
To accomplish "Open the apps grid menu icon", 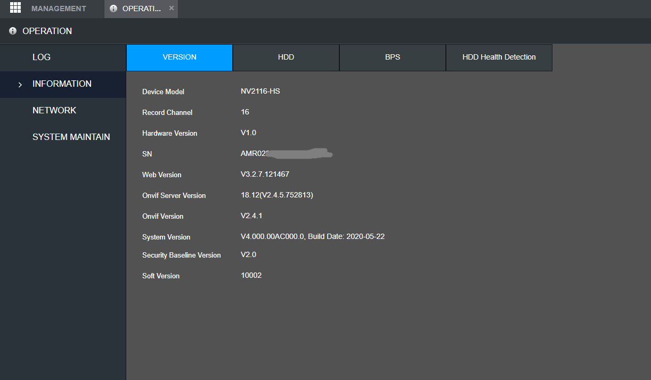I will (15, 8).
